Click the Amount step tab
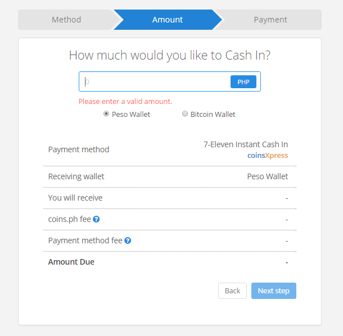 point(168,20)
